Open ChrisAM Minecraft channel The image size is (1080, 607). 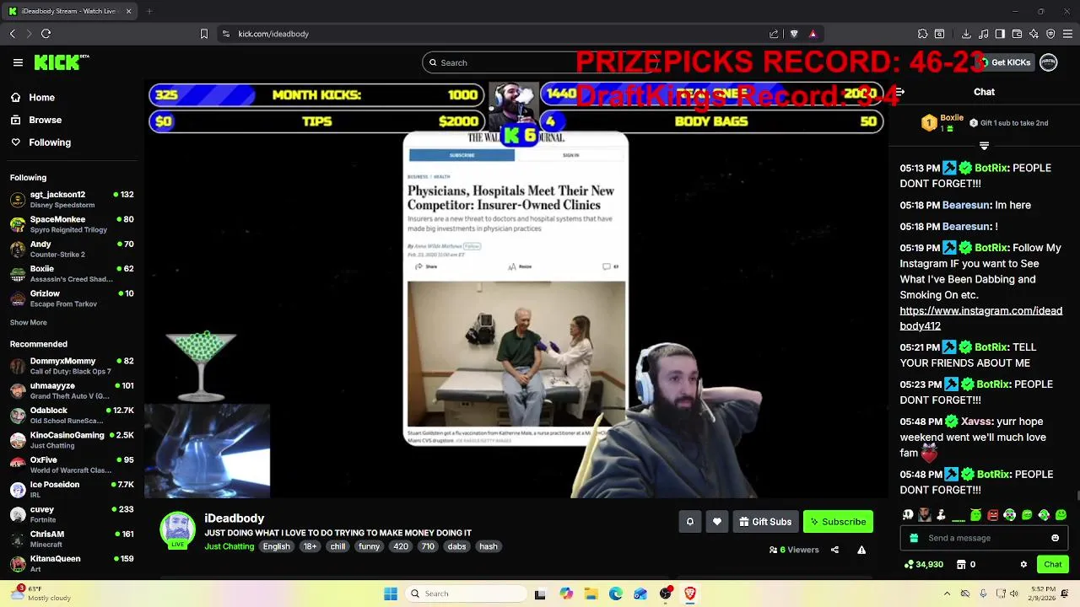(73, 539)
